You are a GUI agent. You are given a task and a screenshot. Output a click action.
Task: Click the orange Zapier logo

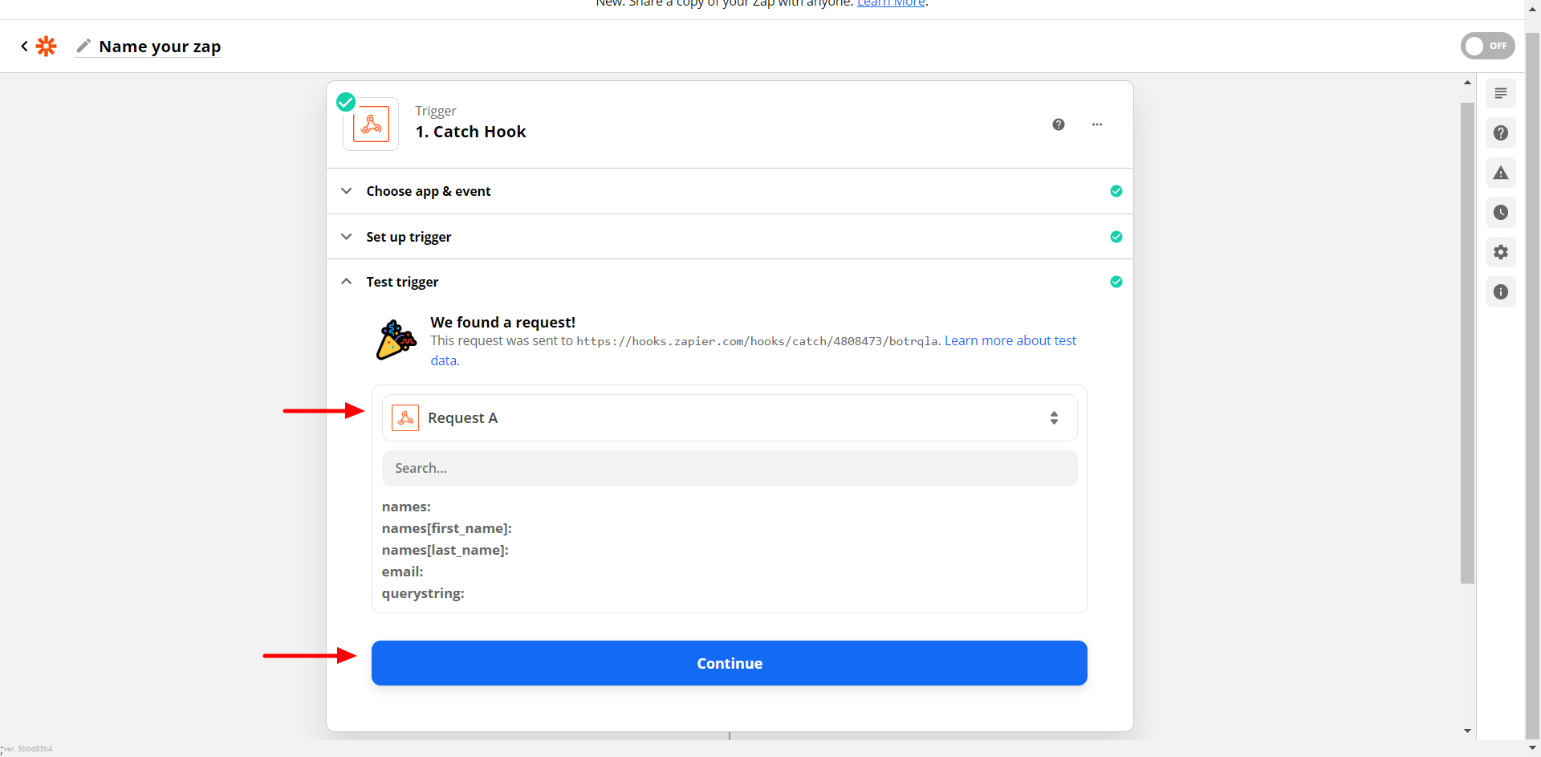pos(47,47)
